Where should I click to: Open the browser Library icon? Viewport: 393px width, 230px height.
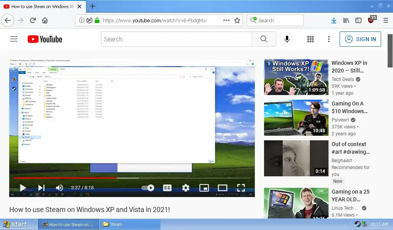point(346,20)
